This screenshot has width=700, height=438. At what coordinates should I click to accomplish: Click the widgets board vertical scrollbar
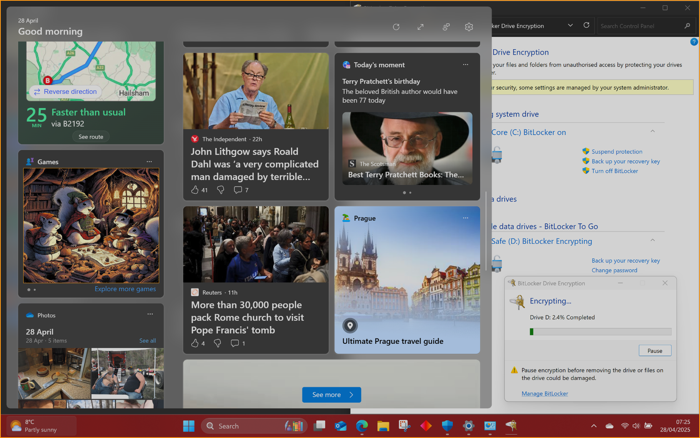[487, 231]
